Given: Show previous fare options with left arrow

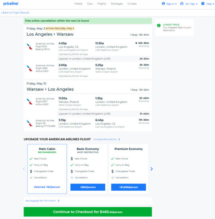Looking at the screenshot, I should [24, 169].
